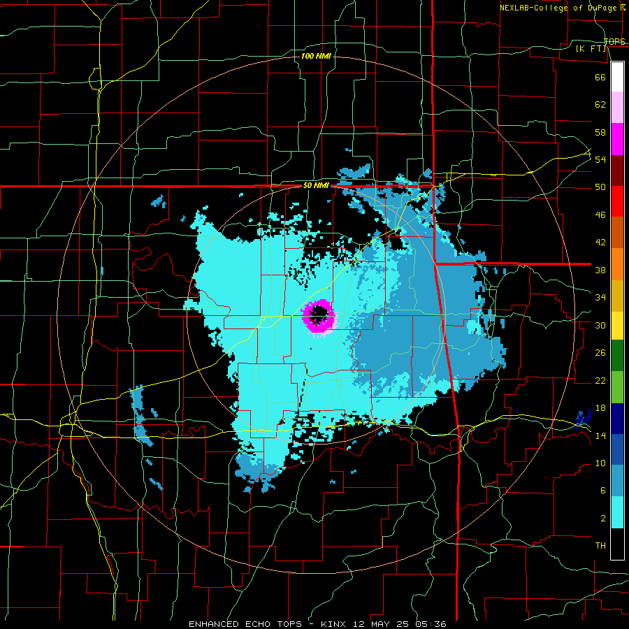This screenshot has height=629, width=629.
Task: Click the 50 value on the color scale
Action: (x=600, y=187)
